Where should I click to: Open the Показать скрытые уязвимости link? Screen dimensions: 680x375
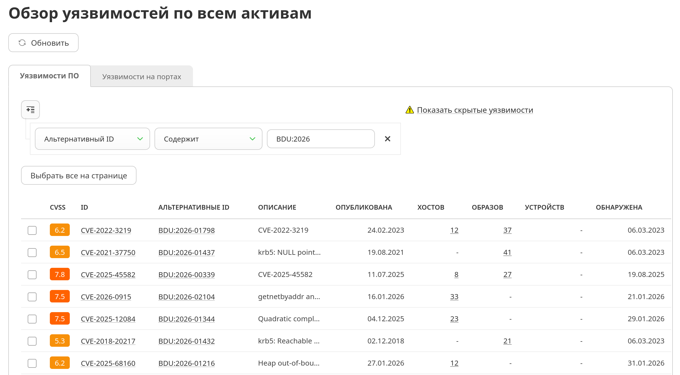pos(475,110)
